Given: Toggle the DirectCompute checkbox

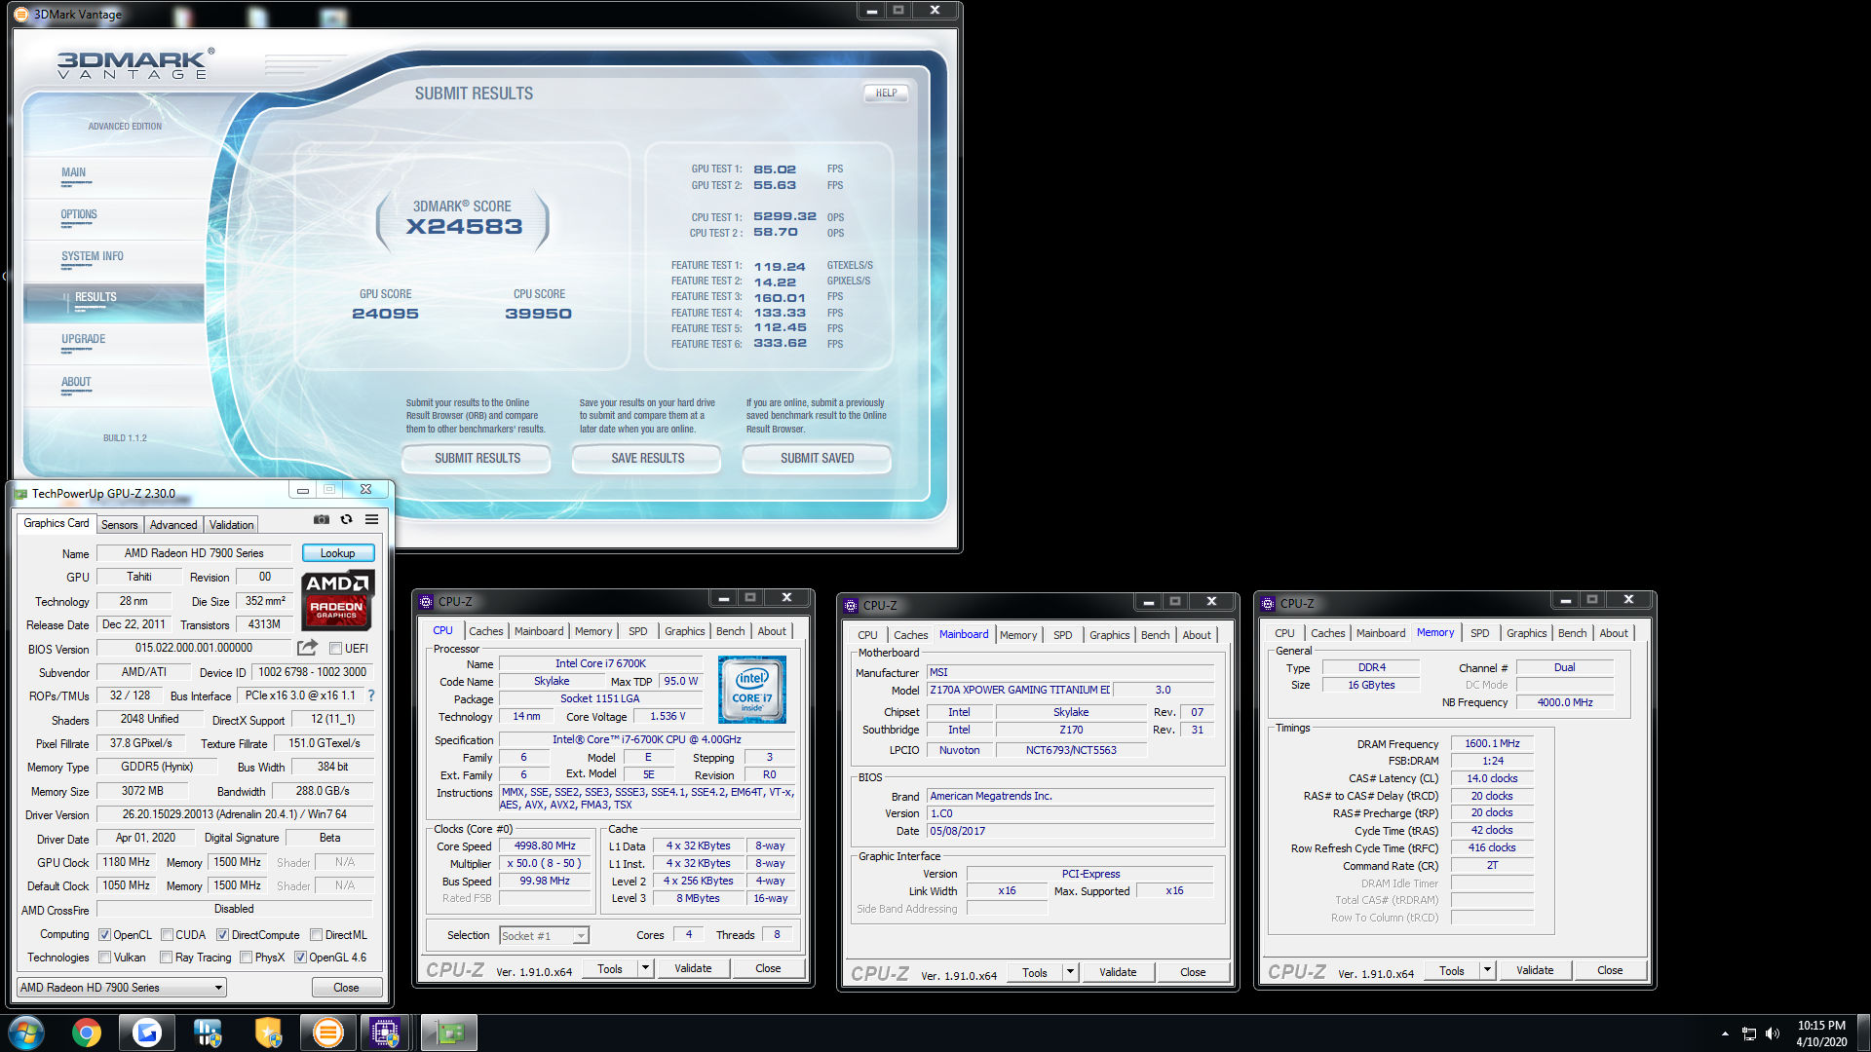Looking at the screenshot, I should point(222,935).
